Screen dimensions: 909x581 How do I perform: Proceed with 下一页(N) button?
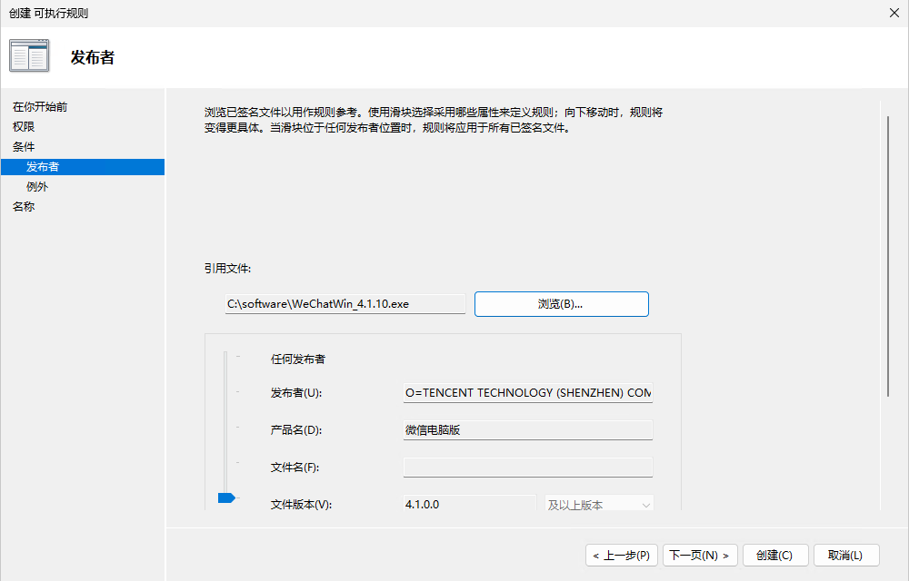(700, 556)
